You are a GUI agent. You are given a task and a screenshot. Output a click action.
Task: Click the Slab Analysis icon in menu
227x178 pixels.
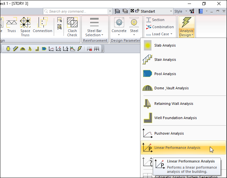point(148,45)
